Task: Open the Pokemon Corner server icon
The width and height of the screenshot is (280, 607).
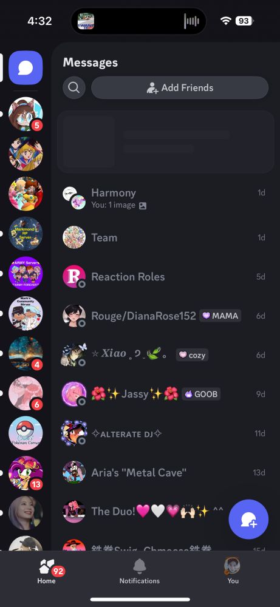Action: click(26, 433)
